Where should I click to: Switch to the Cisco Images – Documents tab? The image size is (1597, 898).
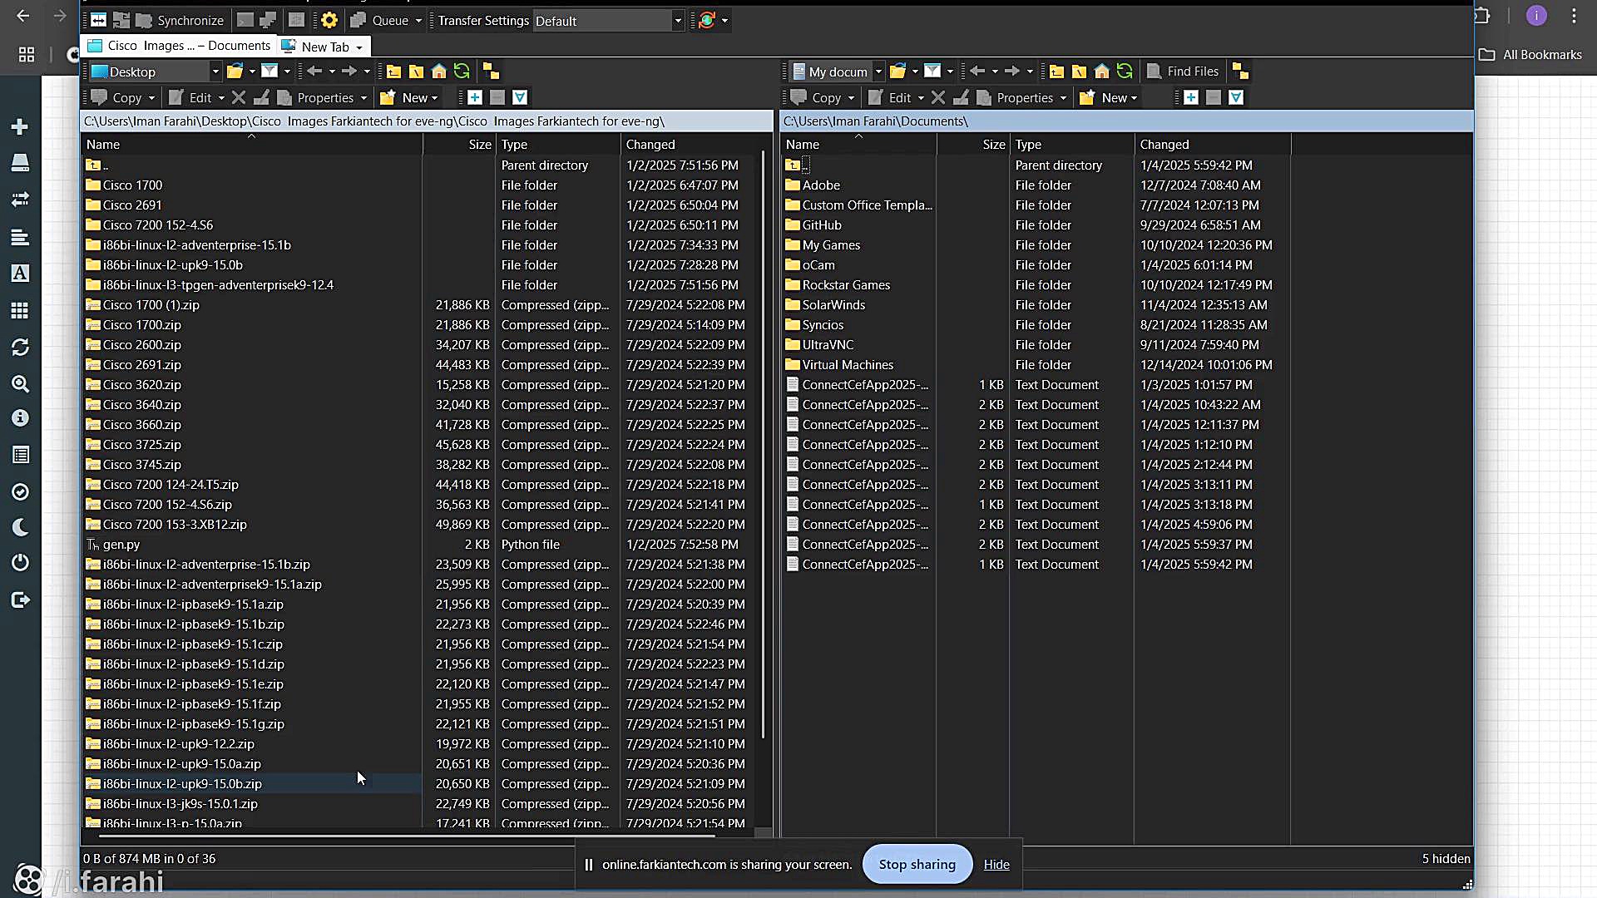pos(180,46)
